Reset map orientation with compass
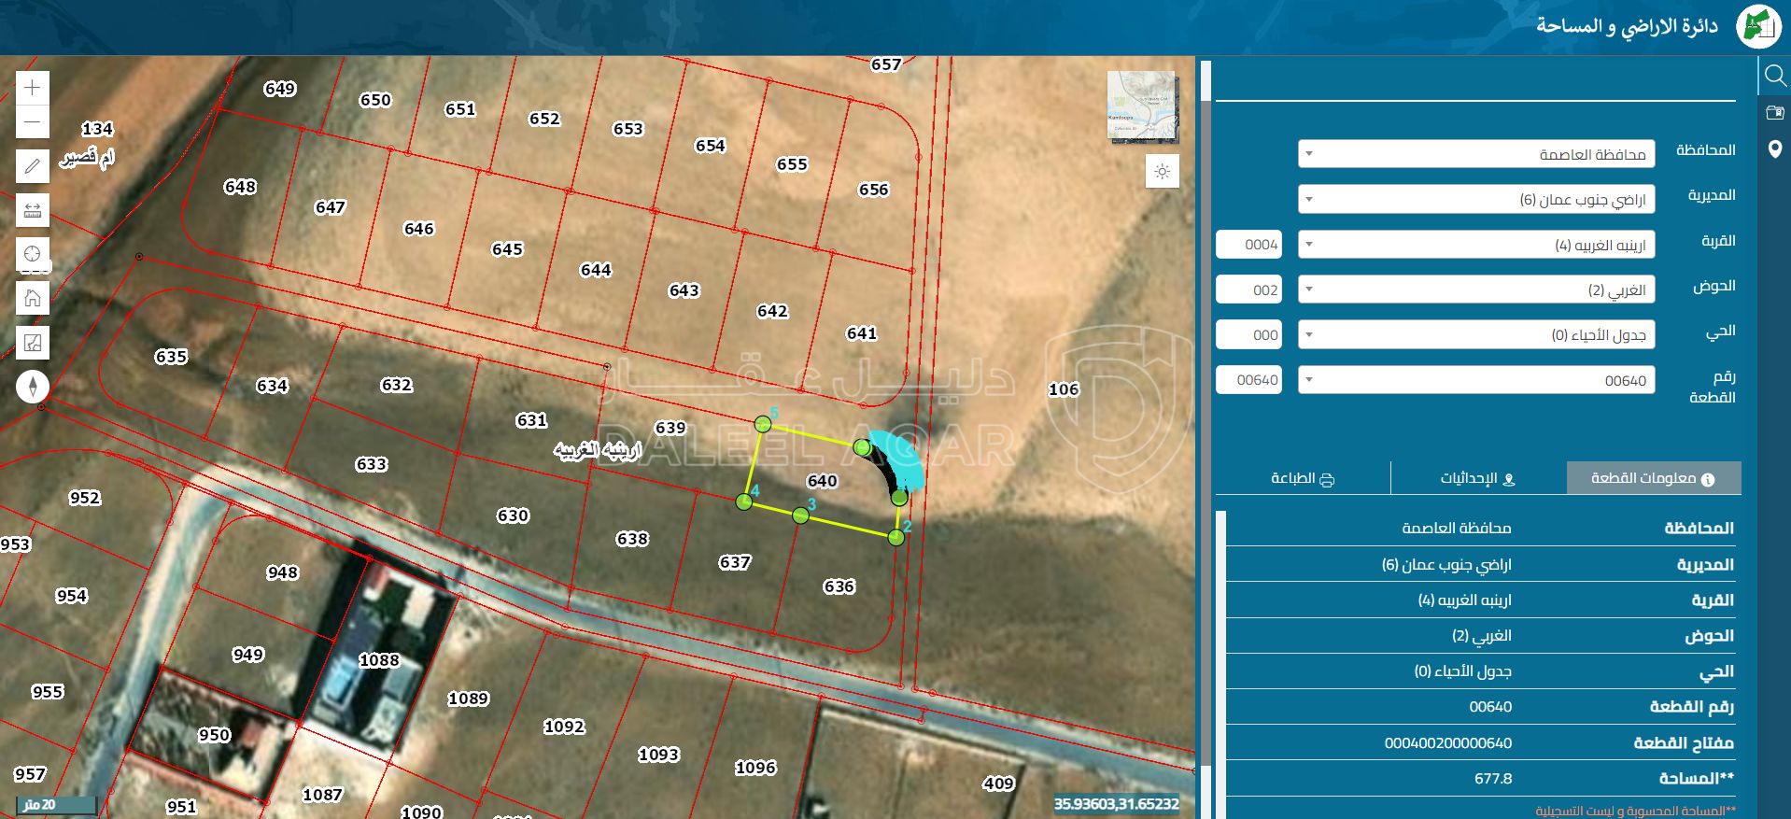This screenshot has height=819, width=1791. click(x=33, y=387)
